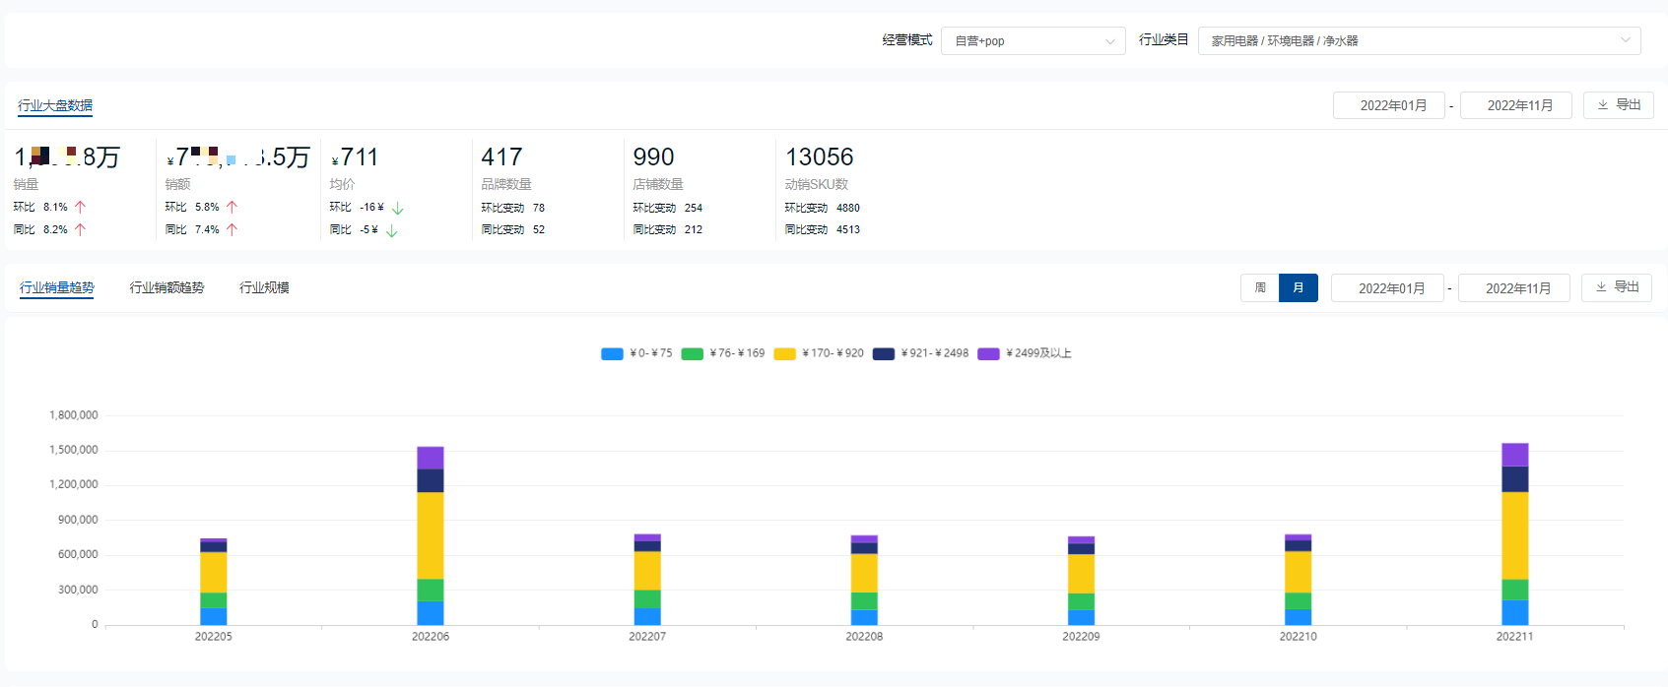Image resolution: width=1668 pixels, height=687 pixels.
Task: Click the yellow ¥170-¥920 legend swatch
Action: [784, 354]
